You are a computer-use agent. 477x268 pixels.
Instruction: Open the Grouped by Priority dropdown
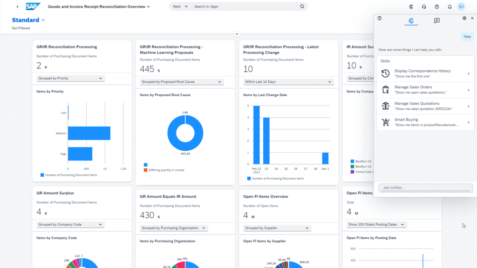(x=70, y=78)
